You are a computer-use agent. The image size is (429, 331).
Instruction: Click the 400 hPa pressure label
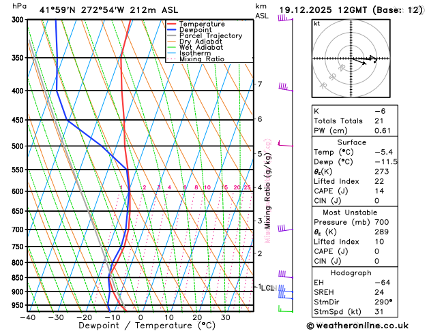pos(19,91)
